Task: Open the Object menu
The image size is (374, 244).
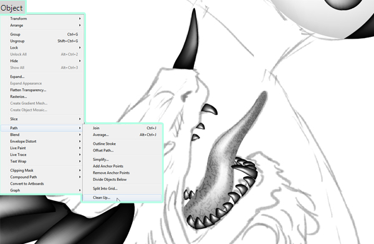Action: [12, 7]
